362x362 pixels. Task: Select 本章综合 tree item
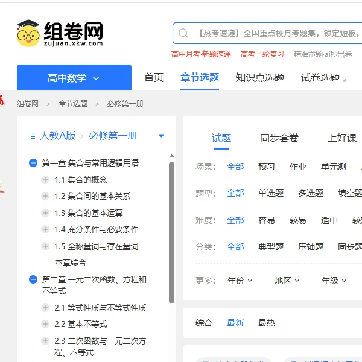point(71,262)
